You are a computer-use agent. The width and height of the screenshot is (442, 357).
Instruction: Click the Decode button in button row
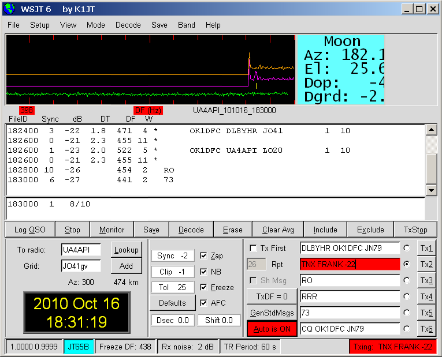click(x=191, y=230)
